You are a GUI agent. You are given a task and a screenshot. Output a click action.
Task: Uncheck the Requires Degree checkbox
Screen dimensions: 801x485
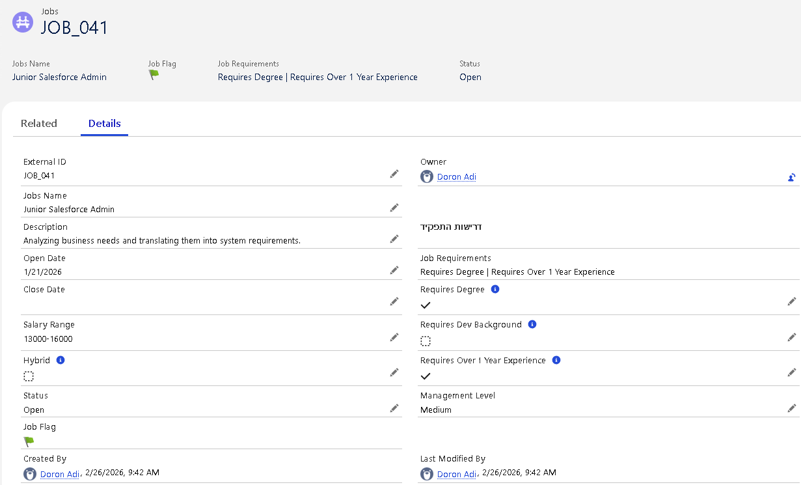coord(426,305)
